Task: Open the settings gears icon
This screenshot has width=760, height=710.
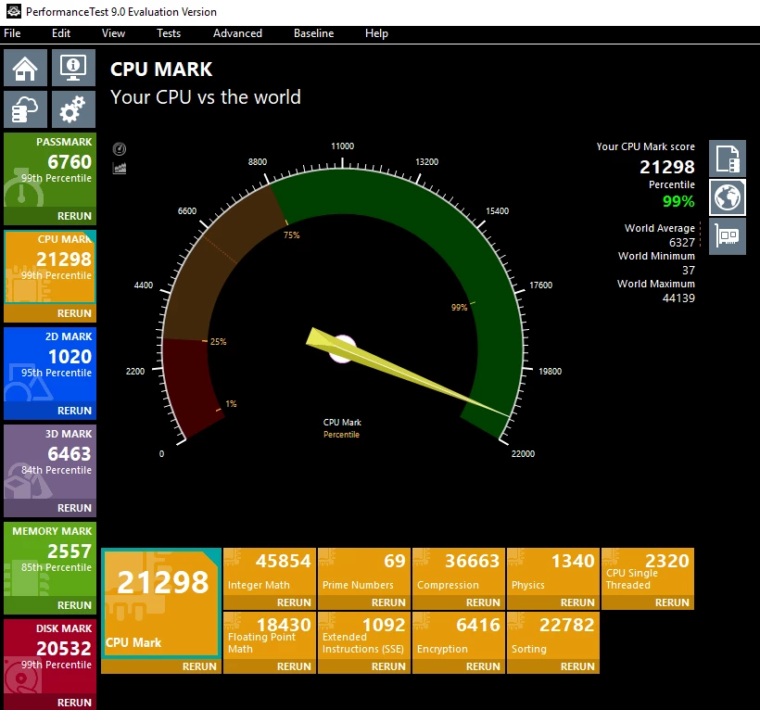Action: [73, 109]
